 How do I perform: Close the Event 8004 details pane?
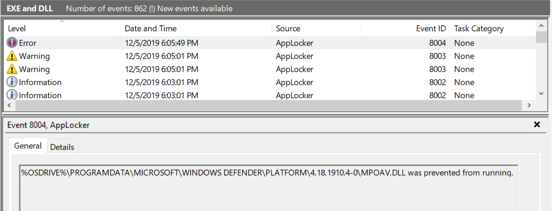536,125
